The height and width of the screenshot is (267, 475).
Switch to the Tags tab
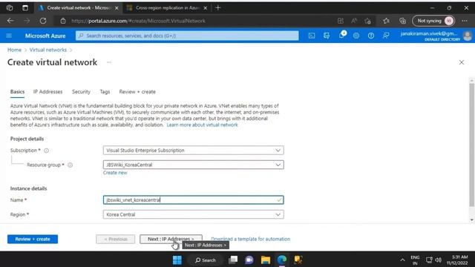(x=105, y=92)
